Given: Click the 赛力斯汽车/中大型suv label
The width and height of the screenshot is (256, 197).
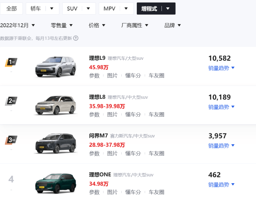Looking at the screenshot, I should pyautogui.click(x=132, y=136).
